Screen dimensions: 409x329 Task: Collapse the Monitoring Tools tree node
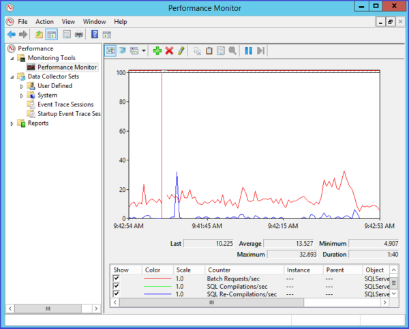coord(12,58)
